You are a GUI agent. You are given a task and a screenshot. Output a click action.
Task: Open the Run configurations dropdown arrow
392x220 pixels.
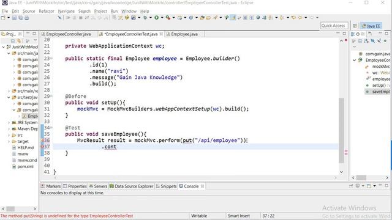(162, 18)
